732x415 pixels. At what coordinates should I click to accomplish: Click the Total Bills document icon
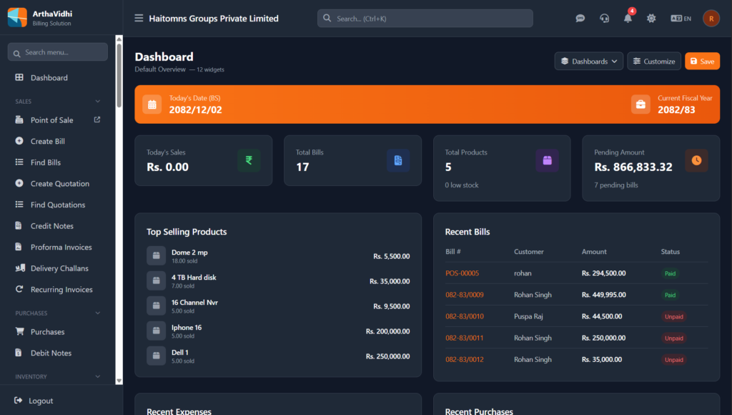398,160
